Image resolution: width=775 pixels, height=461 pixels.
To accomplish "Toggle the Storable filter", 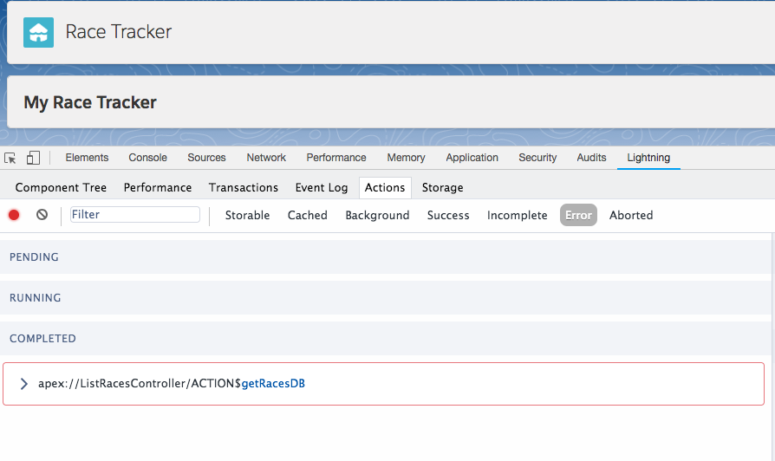I will point(247,215).
